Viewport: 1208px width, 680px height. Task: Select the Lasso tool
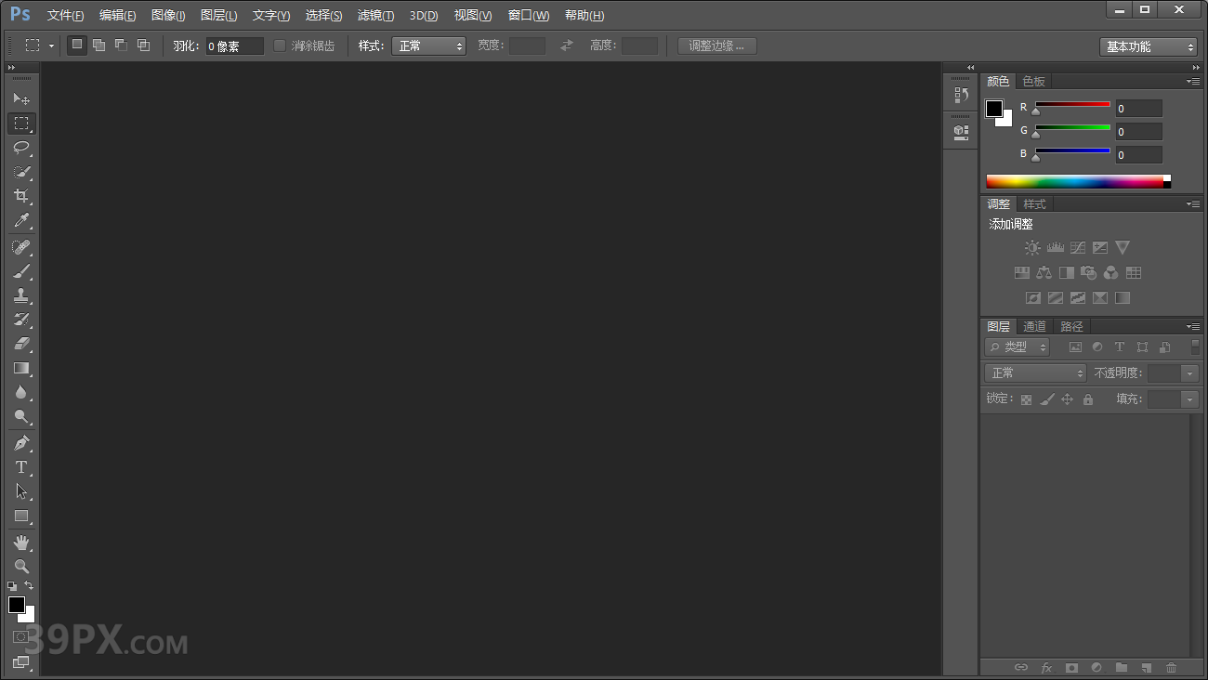pyautogui.click(x=21, y=148)
